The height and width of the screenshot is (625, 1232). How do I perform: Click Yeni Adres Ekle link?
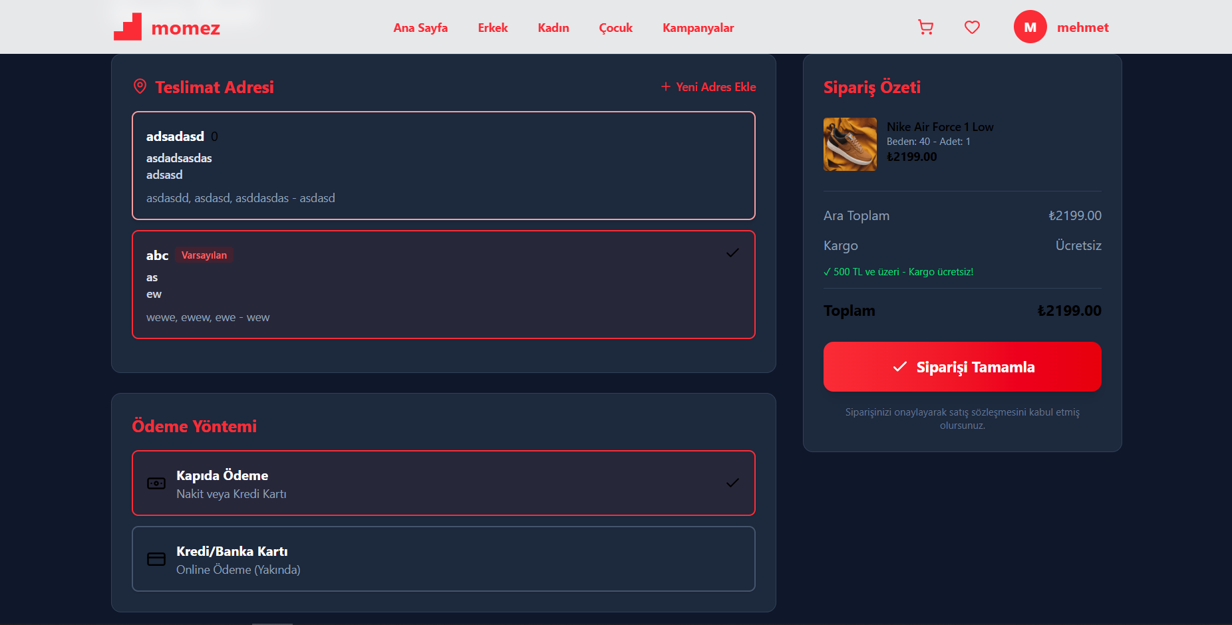coord(708,87)
